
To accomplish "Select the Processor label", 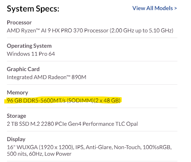I will coord(19,23).
